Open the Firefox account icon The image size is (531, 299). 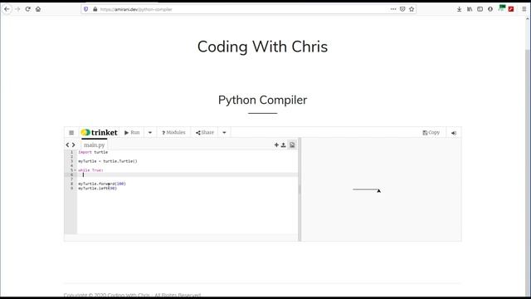[490, 9]
